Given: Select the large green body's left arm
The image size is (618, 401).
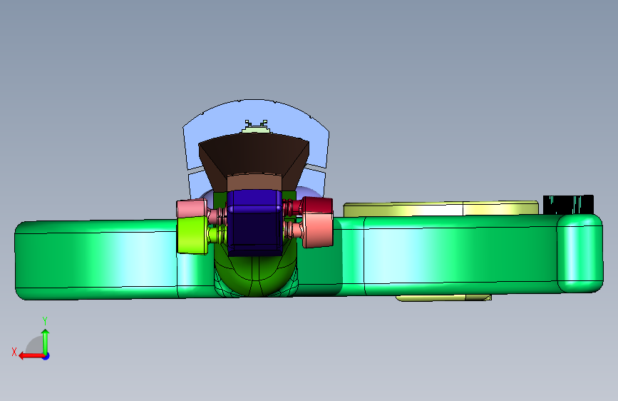Looking at the screenshot, I should 96,259.
